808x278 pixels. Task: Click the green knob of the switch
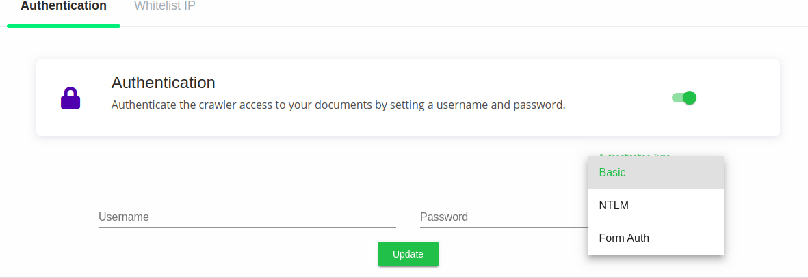click(x=690, y=98)
